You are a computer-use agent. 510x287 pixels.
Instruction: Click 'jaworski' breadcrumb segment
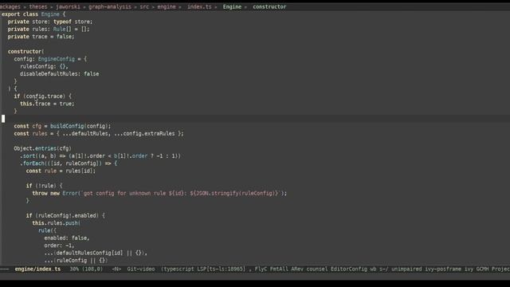[x=68, y=6]
